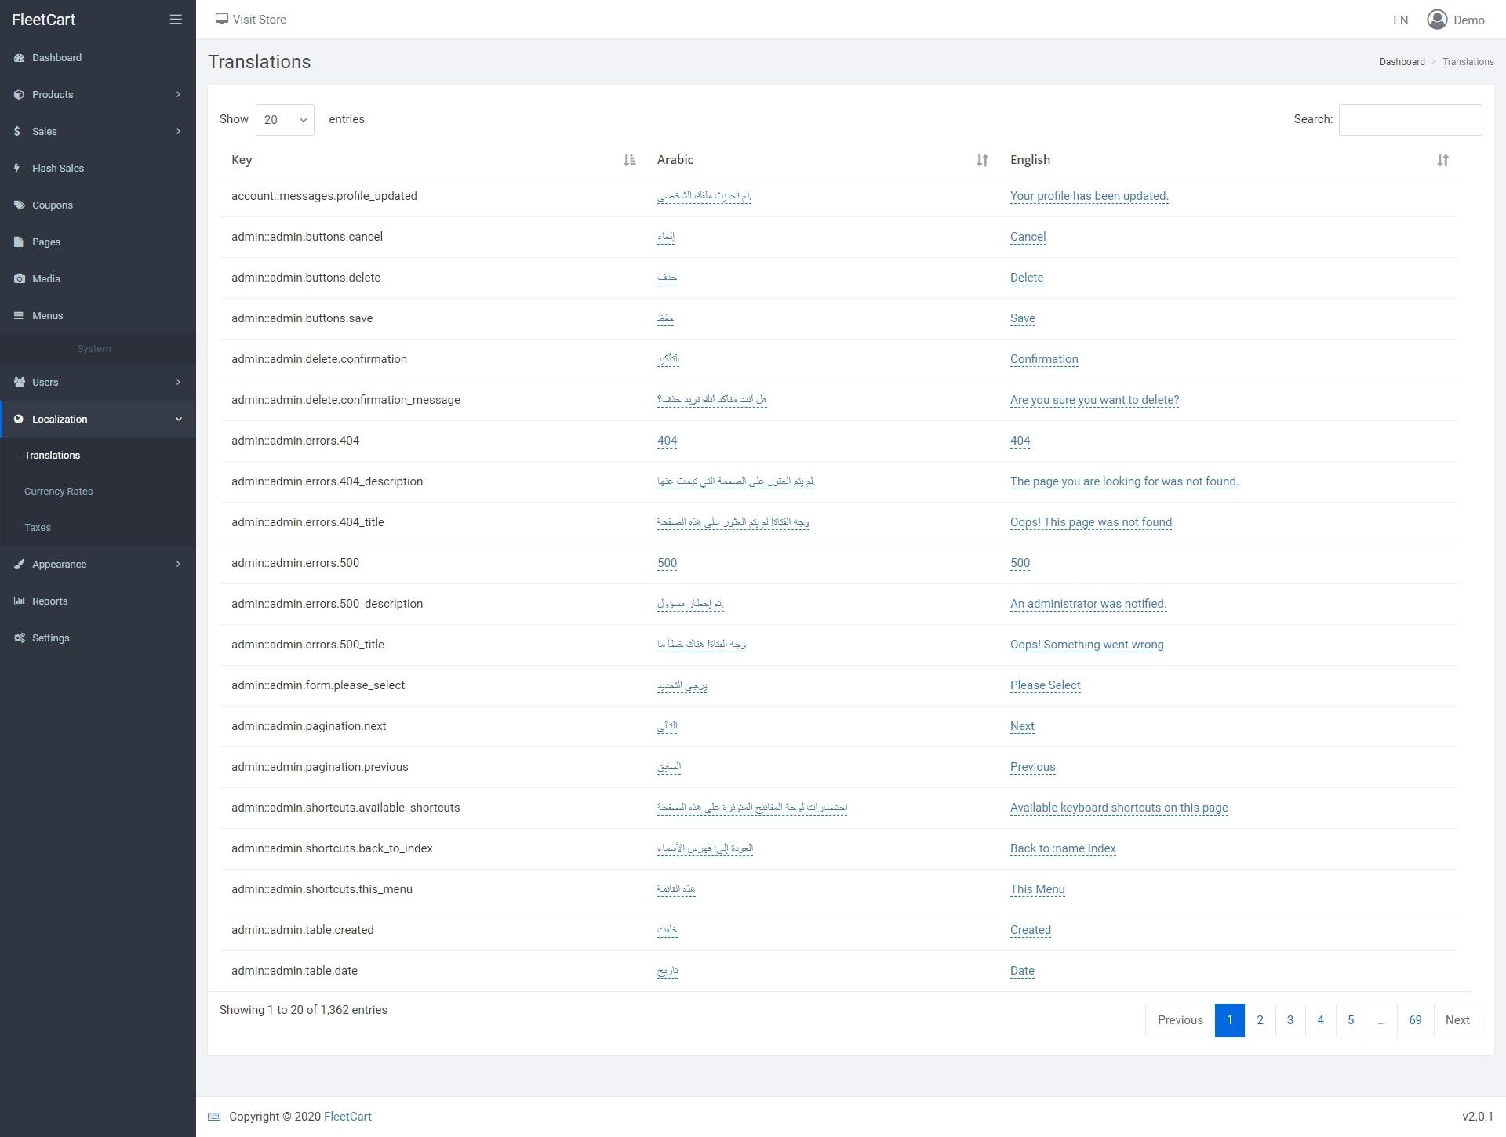Image resolution: width=1506 pixels, height=1137 pixels.
Task: Click the keyboard shortcuts icon in footer
Action: pos(214,1117)
